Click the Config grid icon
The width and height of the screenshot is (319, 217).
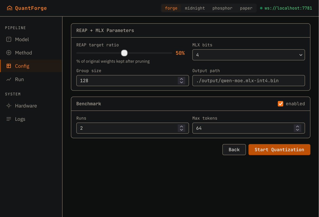pyautogui.click(x=9, y=66)
